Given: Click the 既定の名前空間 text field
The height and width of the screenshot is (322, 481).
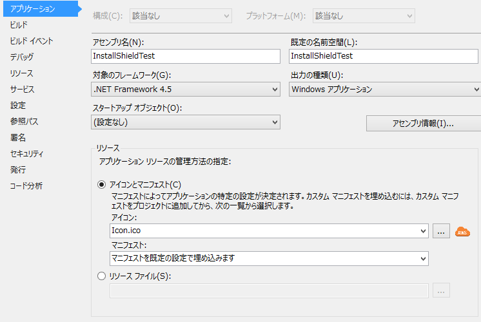Looking at the screenshot, I should tap(384, 56).
